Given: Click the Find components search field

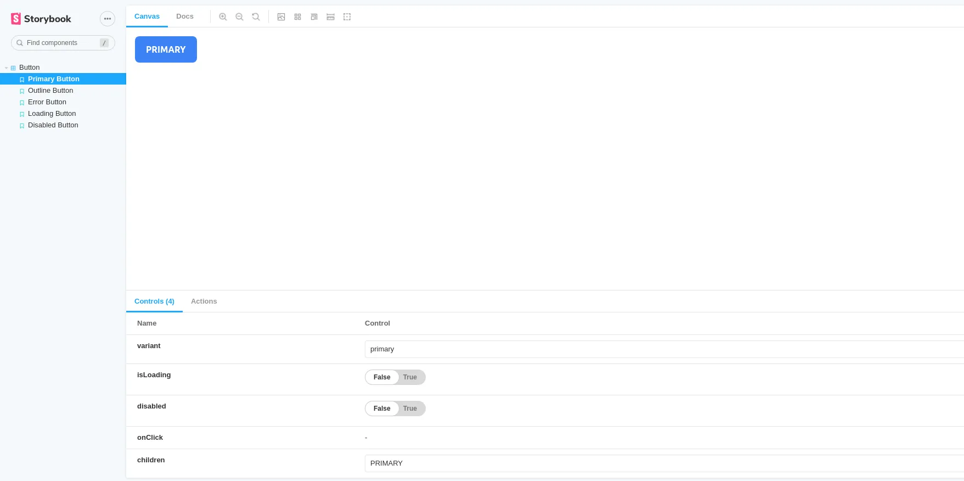Looking at the screenshot, I should 60,43.
